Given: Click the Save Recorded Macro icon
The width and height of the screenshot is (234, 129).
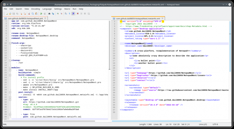Looking at the screenshot, I should (x=89, y=13).
